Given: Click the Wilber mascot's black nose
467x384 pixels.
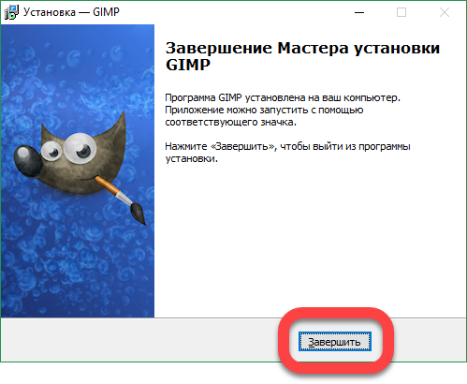Looking at the screenshot, I should click(28, 161).
